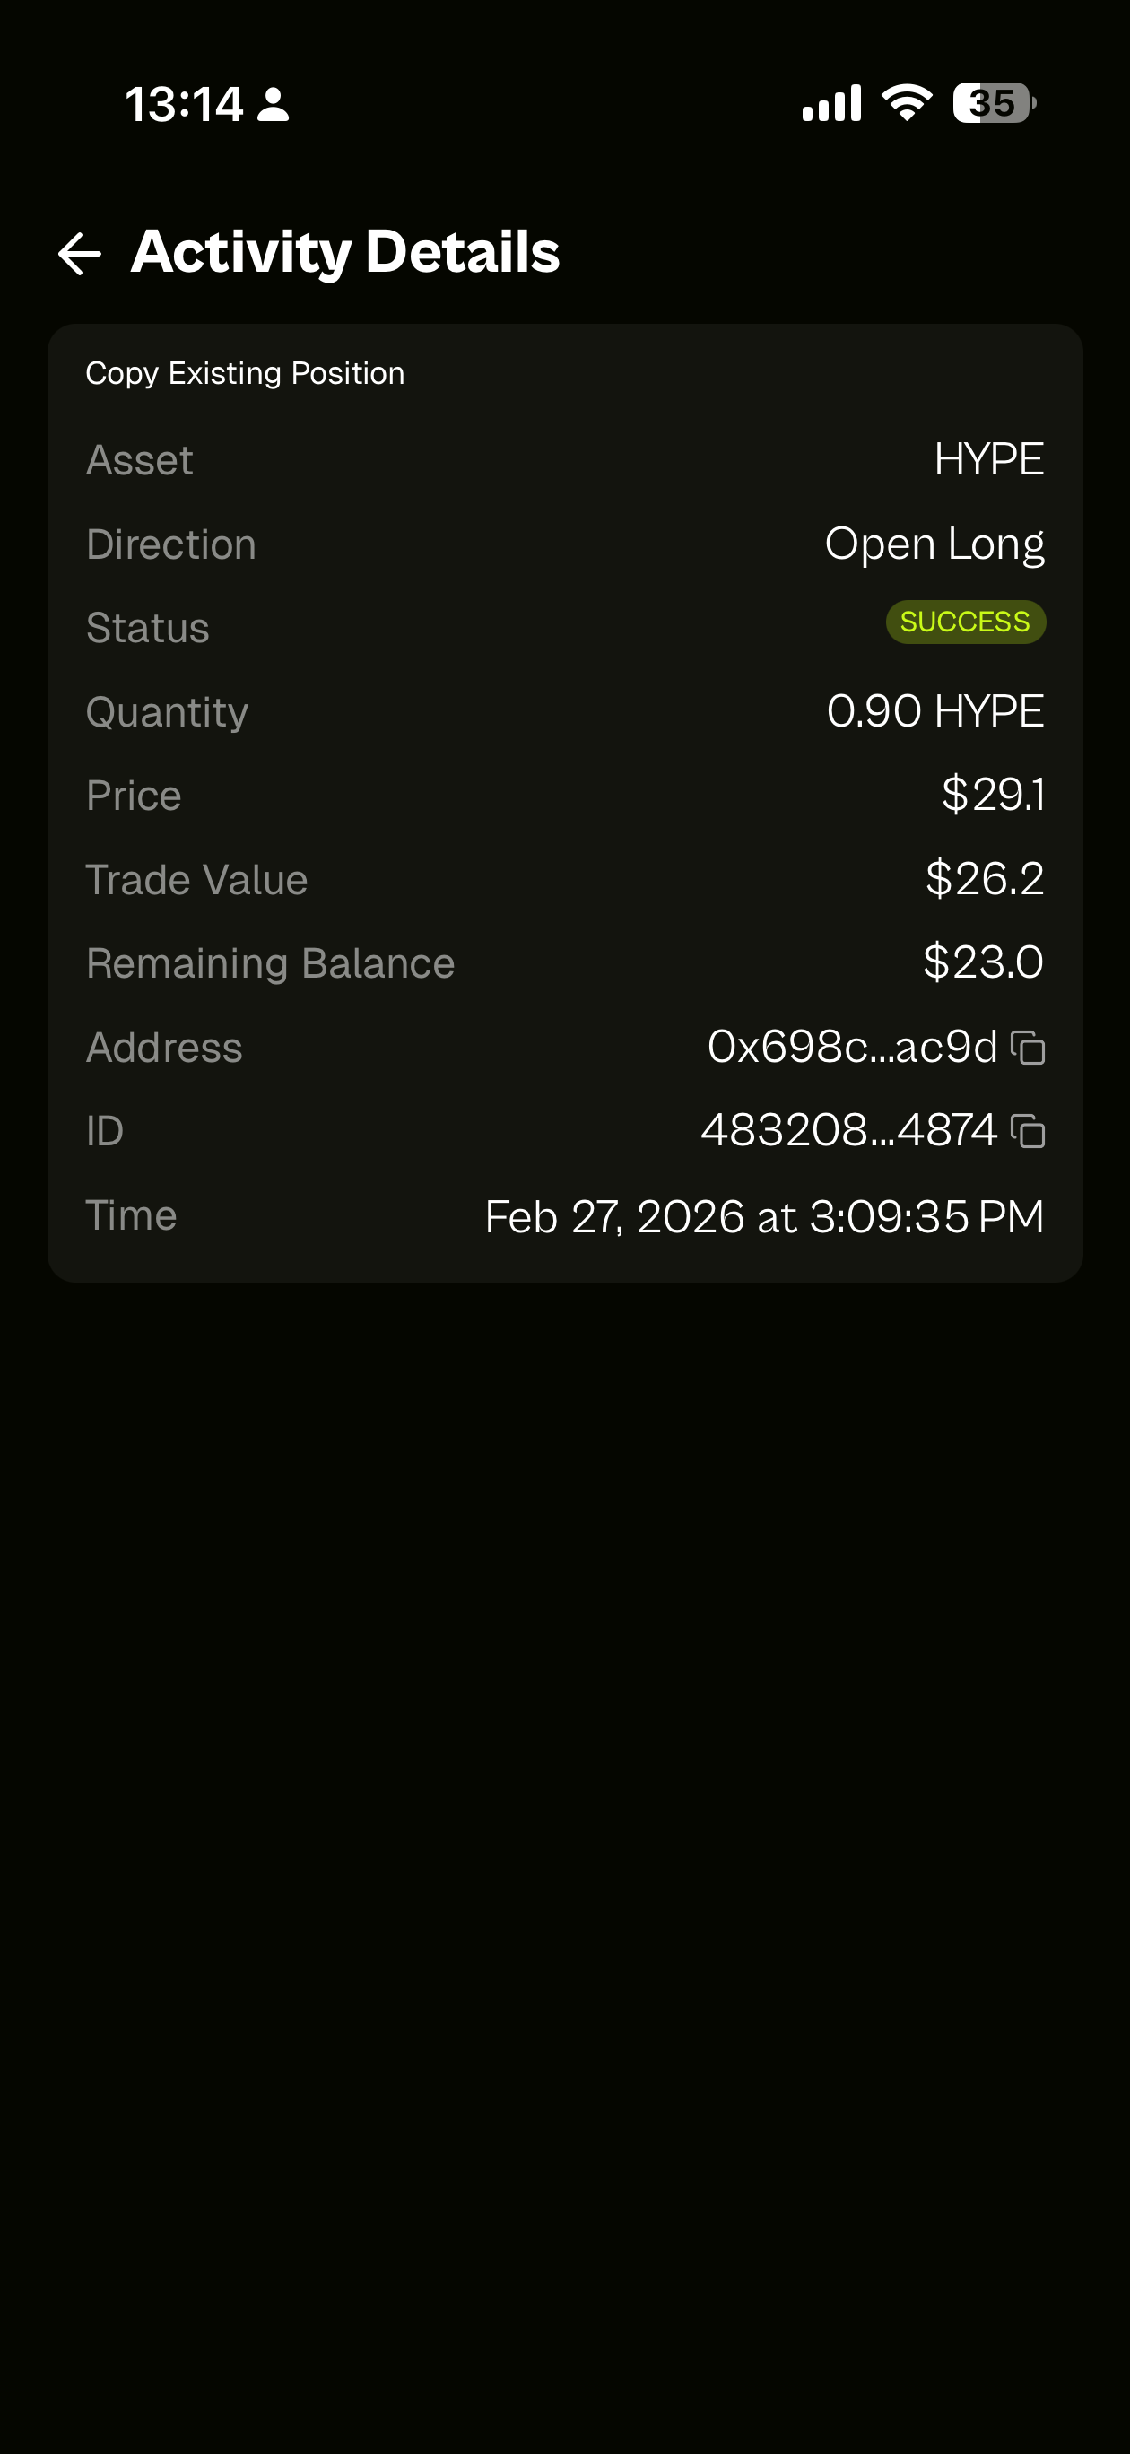
Task: Tap the Feb 27, 2026 timestamp
Action: 763,1216
